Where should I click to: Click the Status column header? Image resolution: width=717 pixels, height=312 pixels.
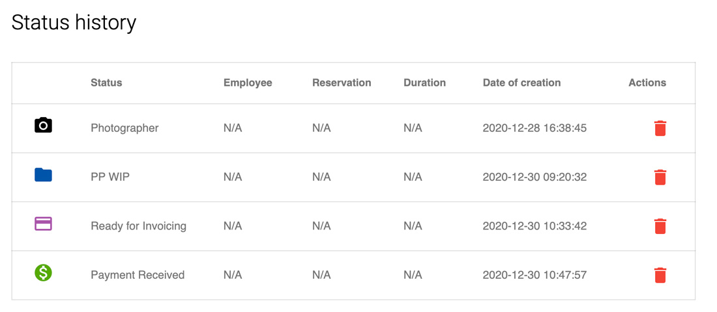tap(106, 83)
